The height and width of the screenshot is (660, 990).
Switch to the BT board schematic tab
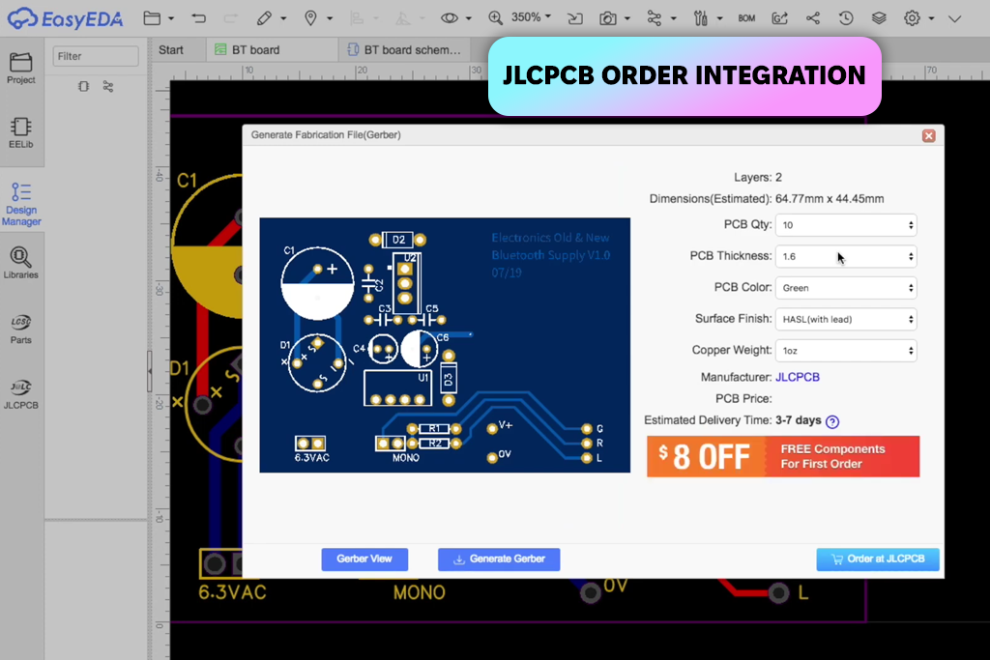point(405,50)
